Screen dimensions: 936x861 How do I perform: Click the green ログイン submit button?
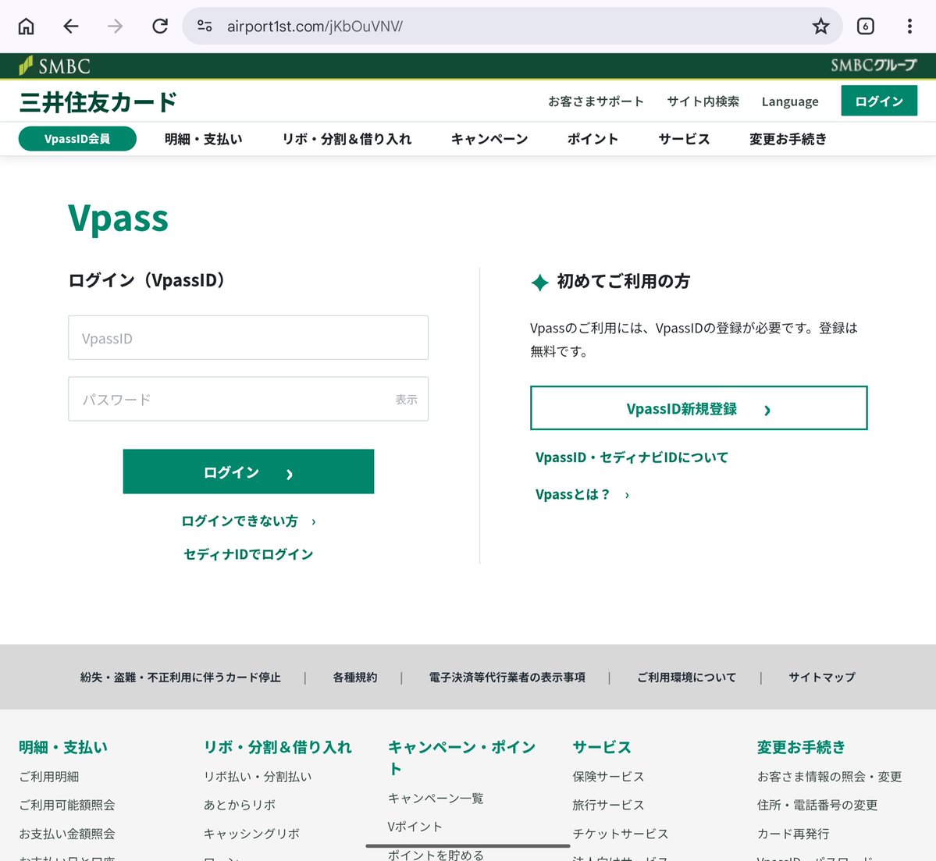point(248,471)
